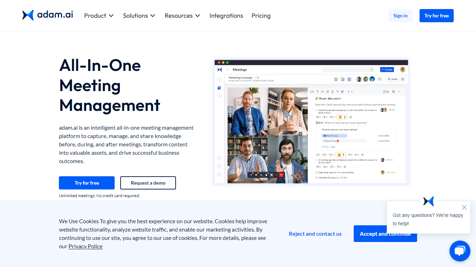The width and height of the screenshot is (476, 267).
Task: Accept and continue with cookies
Action: [x=385, y=234]
